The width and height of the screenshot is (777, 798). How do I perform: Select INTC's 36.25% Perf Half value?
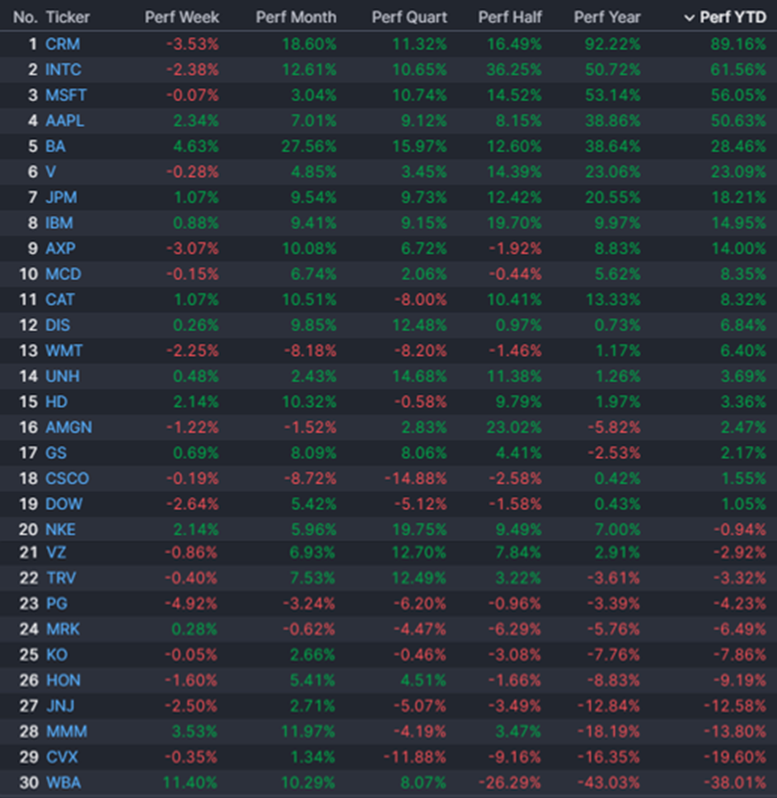514,70
